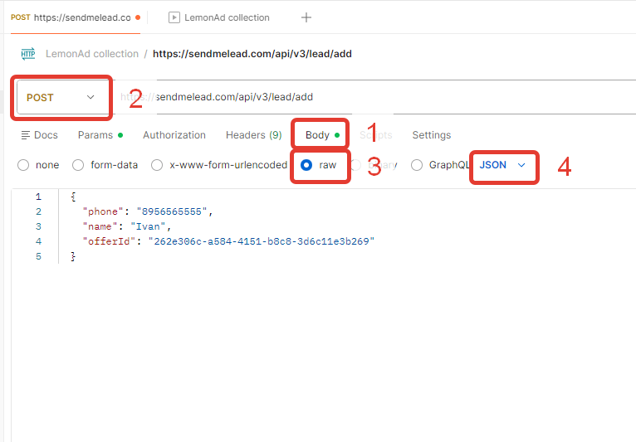Open a new tab with plus icon

coord(306,17)
